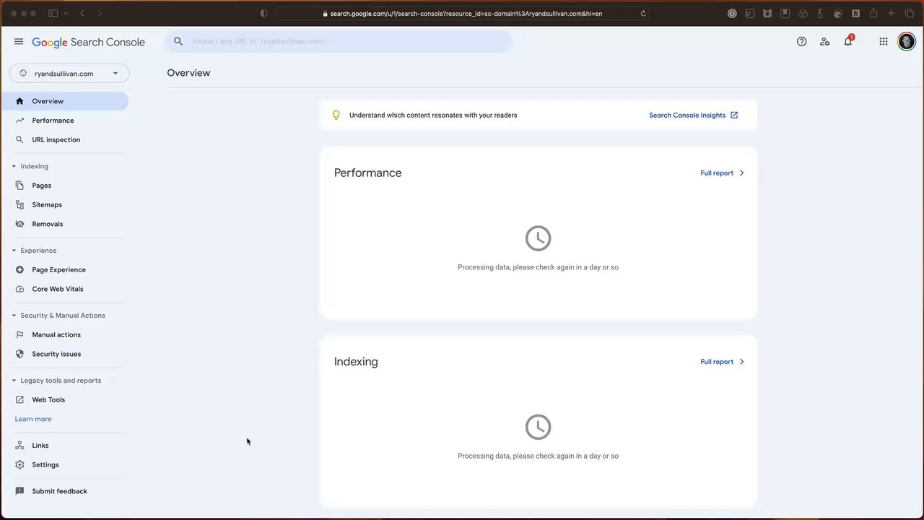
Task: Open the Sitemaps page
Action: [x=47, y=205]
